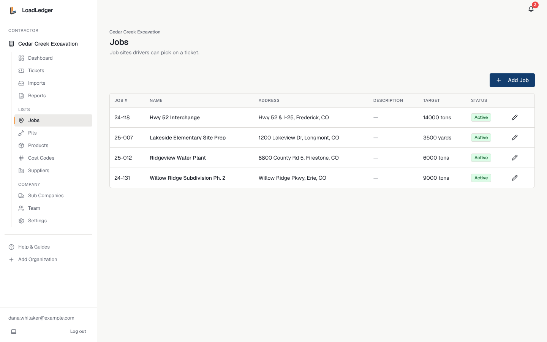This screenshot has height=342, width=547.
Task: Click job number 24-118
Action: [122, 117]
